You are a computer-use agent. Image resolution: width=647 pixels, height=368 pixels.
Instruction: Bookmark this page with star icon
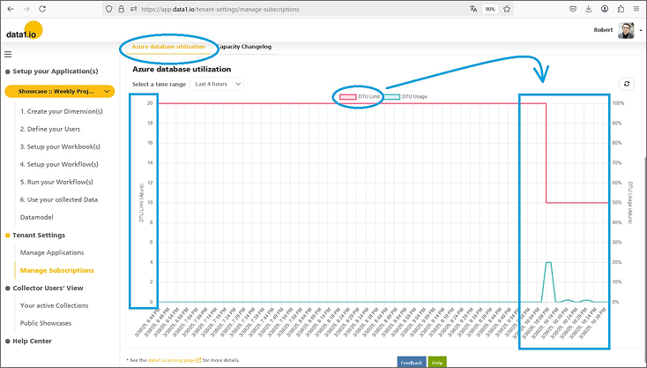[x=507, y=9]
